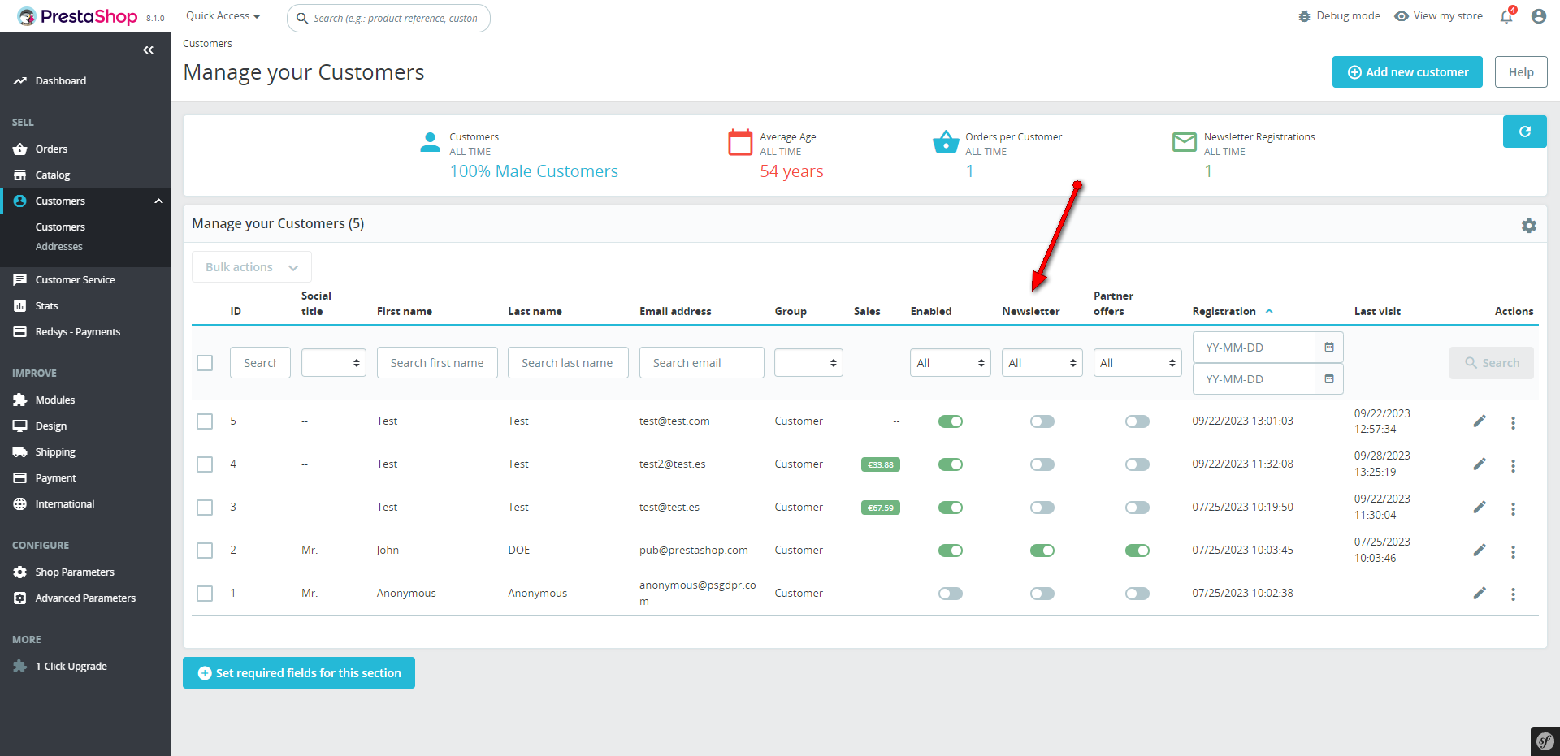The image size is (1560, 756).
Task: Open the Orders menu in sidebar
Action: 51,149
